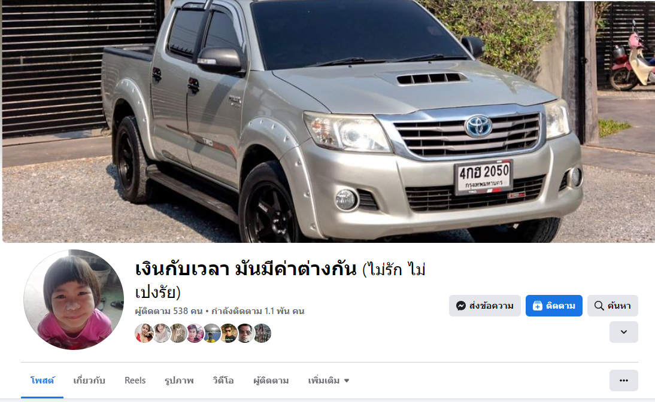Click the กำลังติดตาม 1.1 พัน คน link
Viewport: 655px width, 402px height.
(257, 311)
